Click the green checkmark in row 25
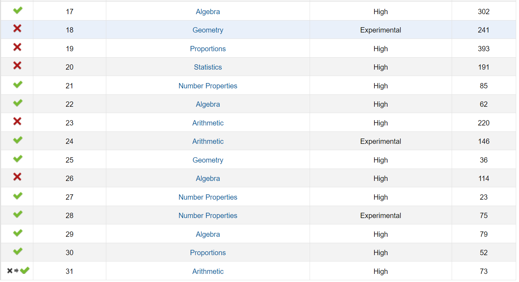The height and width of the screenshot is (282, 519). click(17, 159)
